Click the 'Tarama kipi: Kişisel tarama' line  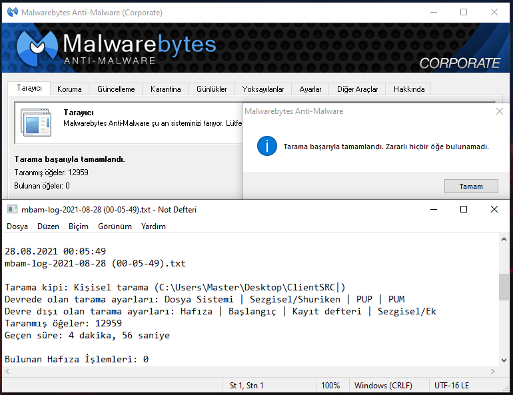(x=175, y=287)
